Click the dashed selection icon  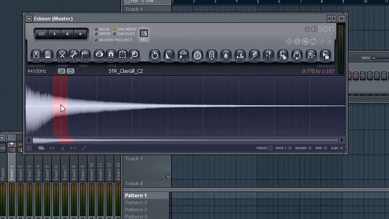(123, 55)
